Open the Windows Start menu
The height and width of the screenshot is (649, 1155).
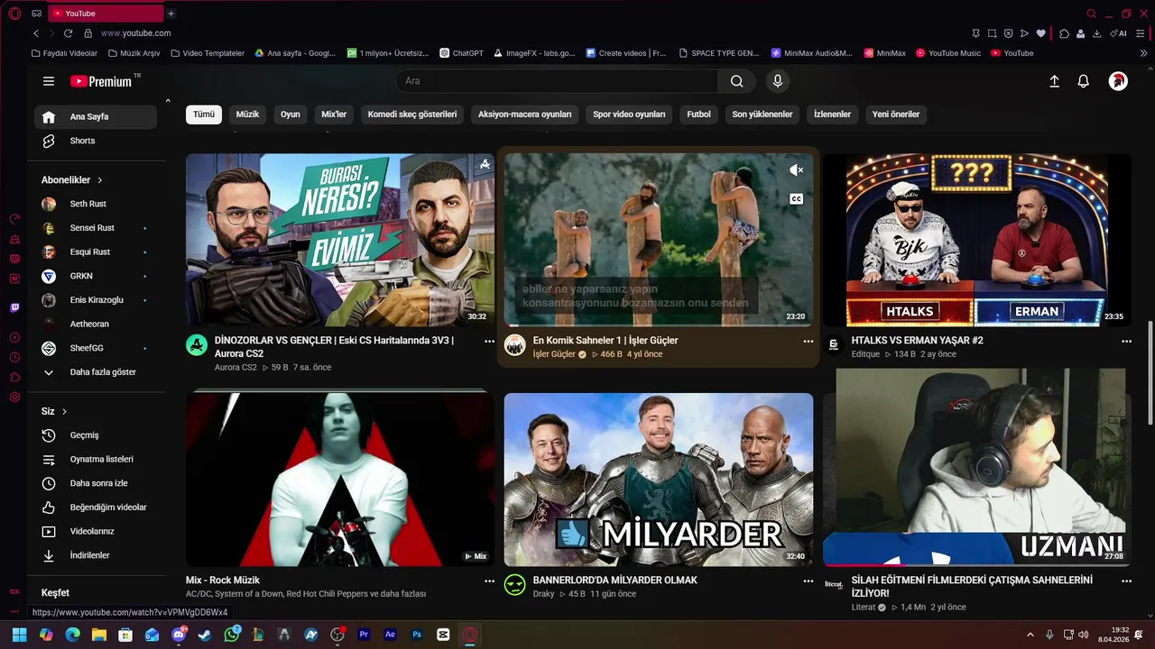(20, 635)
